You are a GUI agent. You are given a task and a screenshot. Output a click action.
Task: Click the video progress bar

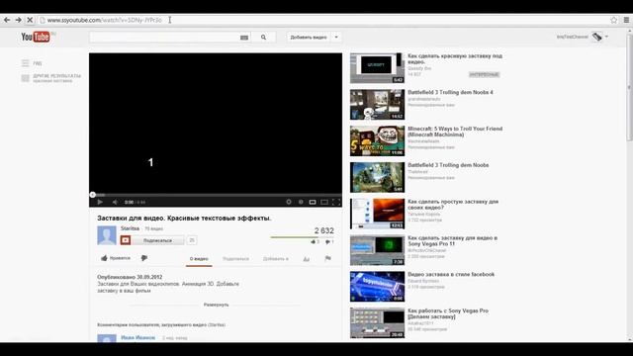tap(216, 195)
